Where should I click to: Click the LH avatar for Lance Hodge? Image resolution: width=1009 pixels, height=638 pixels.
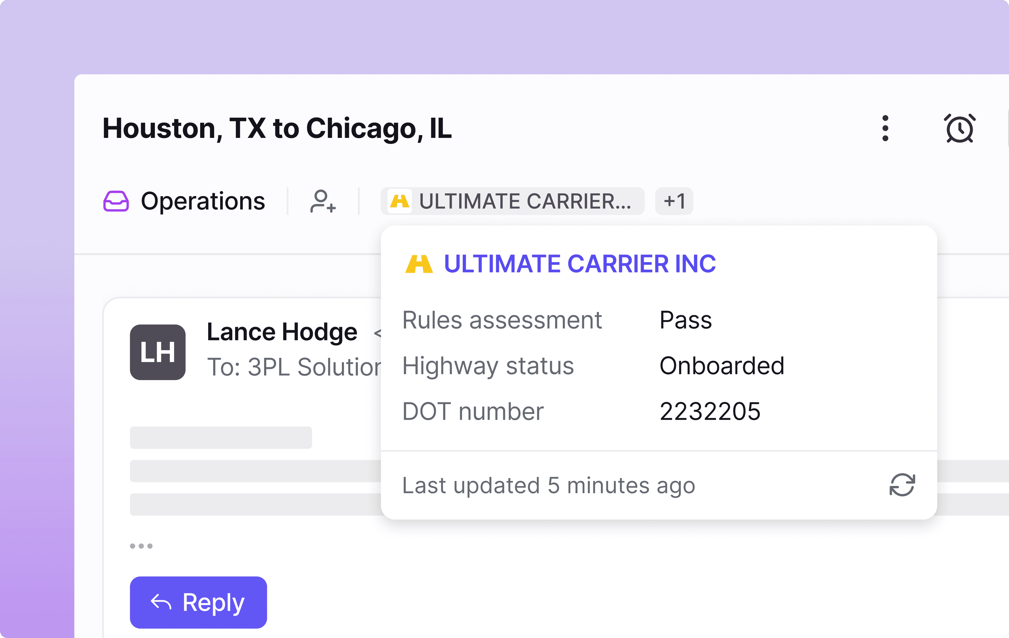(x=158, y=352)
